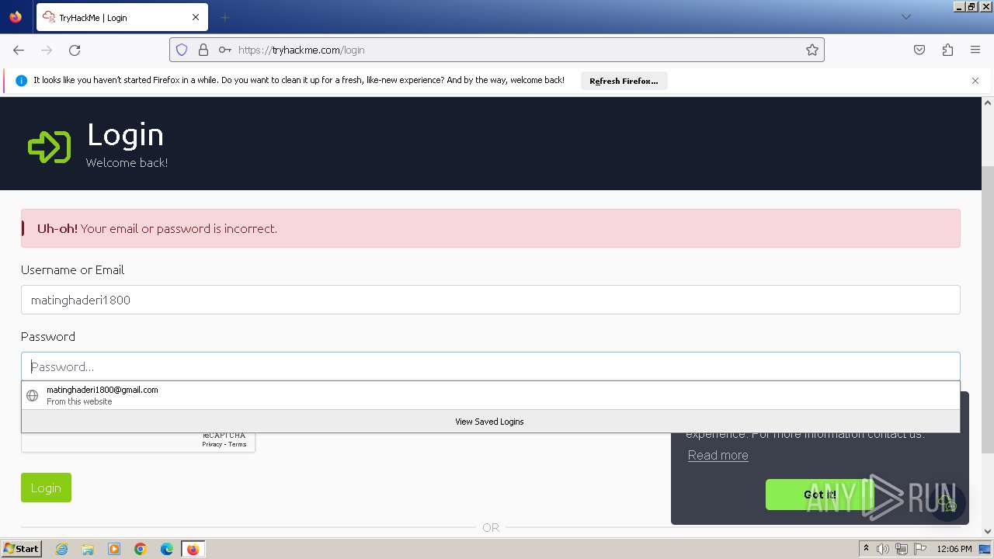Click the Uh-oh incorrect password alert
Image resolution: width=994 pixels, height=559 pixels.
[491, 228]
